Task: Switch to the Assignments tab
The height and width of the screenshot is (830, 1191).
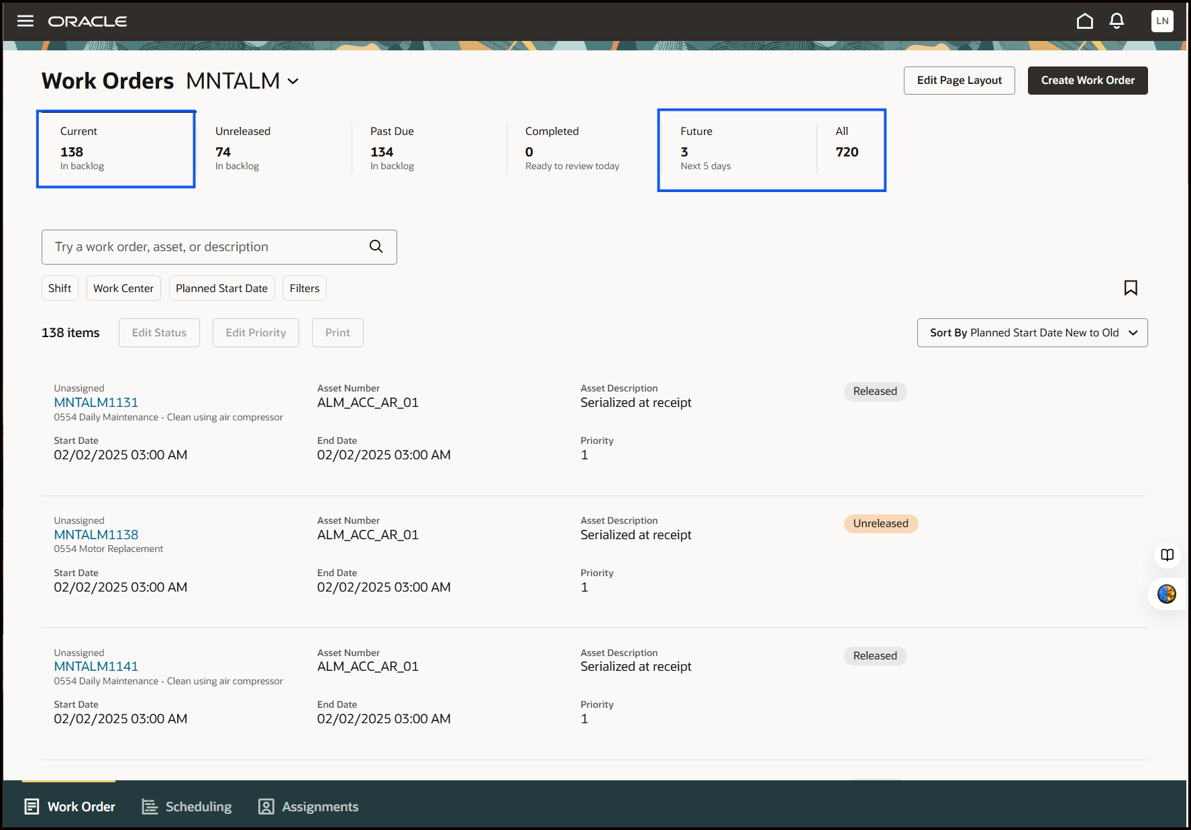Action: (309, 806)
